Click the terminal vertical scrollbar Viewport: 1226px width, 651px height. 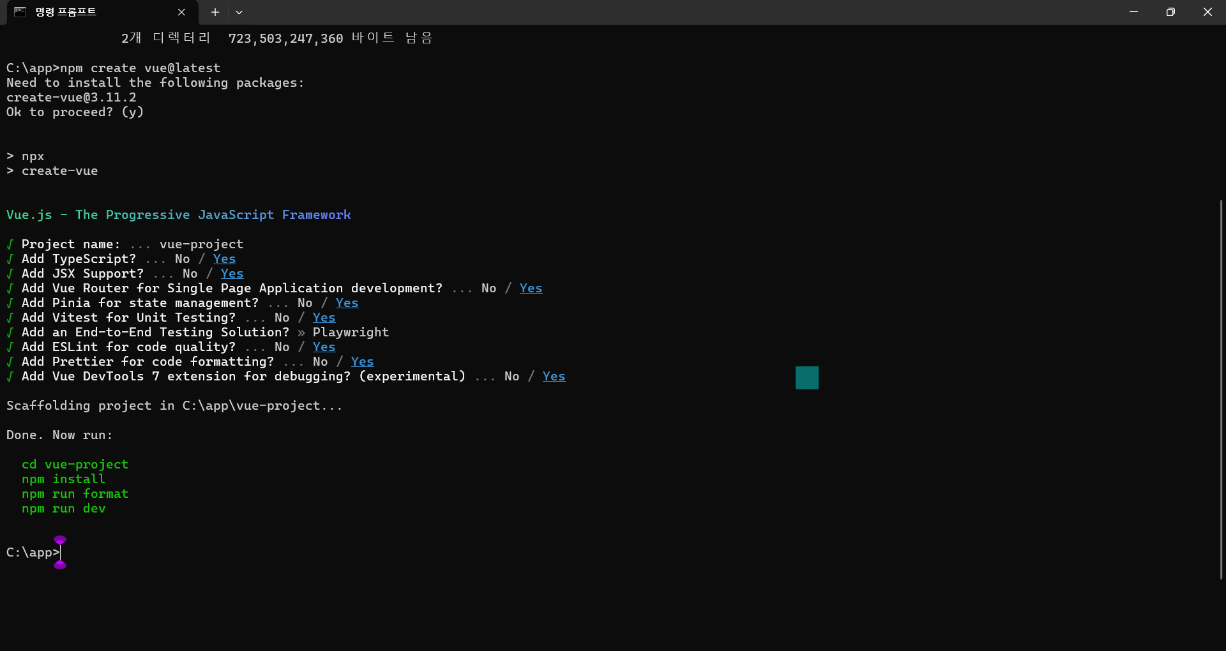[1221, 389]
